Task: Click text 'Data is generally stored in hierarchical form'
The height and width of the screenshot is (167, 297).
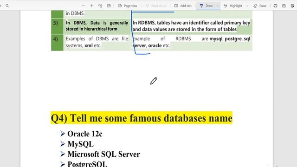Action: [x=97, y=26]
